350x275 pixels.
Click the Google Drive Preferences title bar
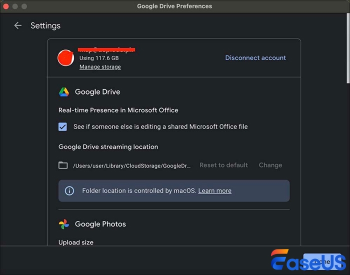175,6
